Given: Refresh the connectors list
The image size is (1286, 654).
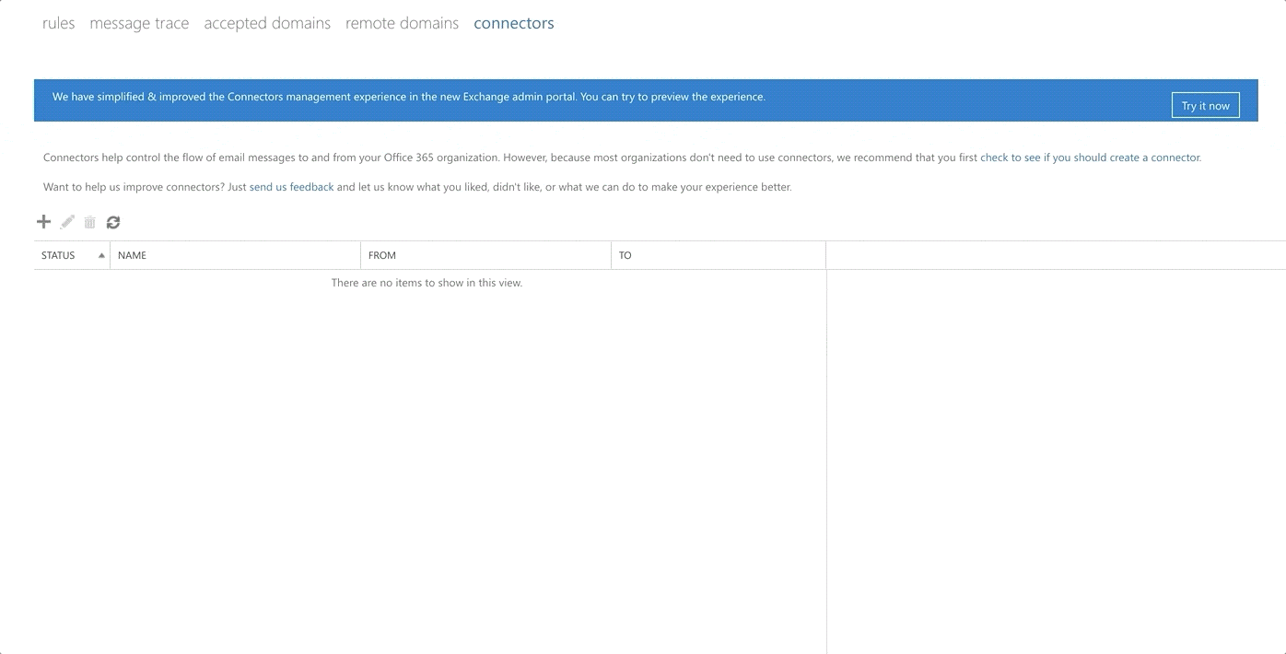Looking at the screenshot, I should (x=112, y=221).
